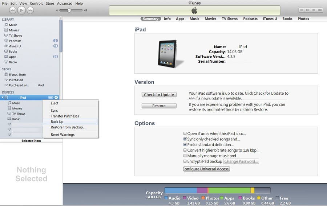327x206 pixels.
Task: Enable Open iTunes when iPad connected
Action: 185,133
